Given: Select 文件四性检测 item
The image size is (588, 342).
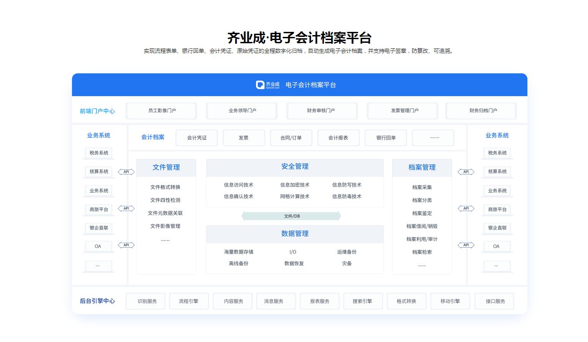Looking at the screenshot, I should [x=165, y=200].
